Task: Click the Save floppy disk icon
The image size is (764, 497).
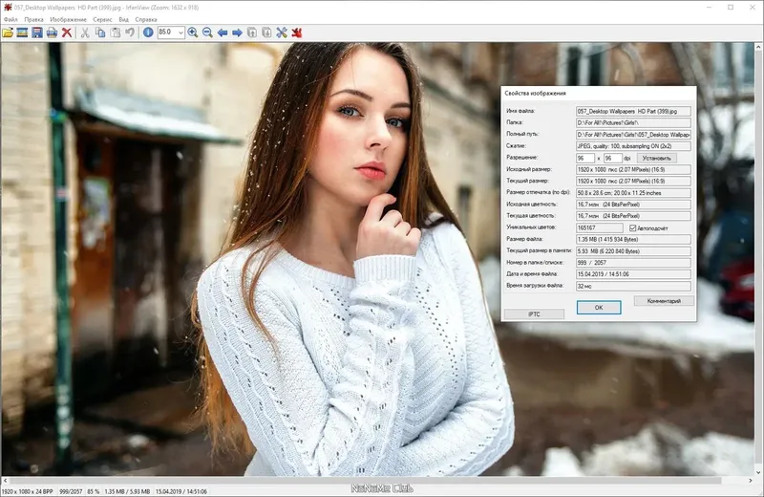Action: [x=37, y=32]
